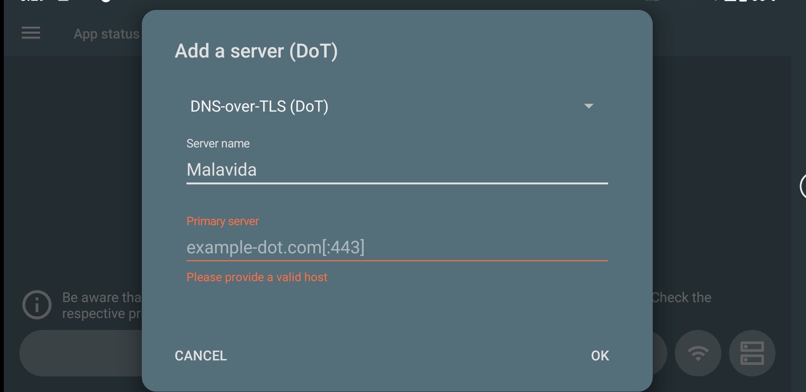Viewport: 806px width, 392px height.
Task: Tap the Server name label
Action: 218,144
